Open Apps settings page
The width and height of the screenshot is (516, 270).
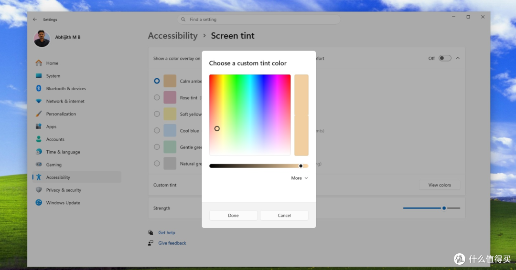(76, 126)
